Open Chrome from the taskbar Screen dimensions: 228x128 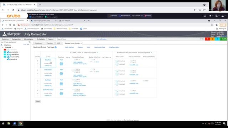click(x=21, y=123)
